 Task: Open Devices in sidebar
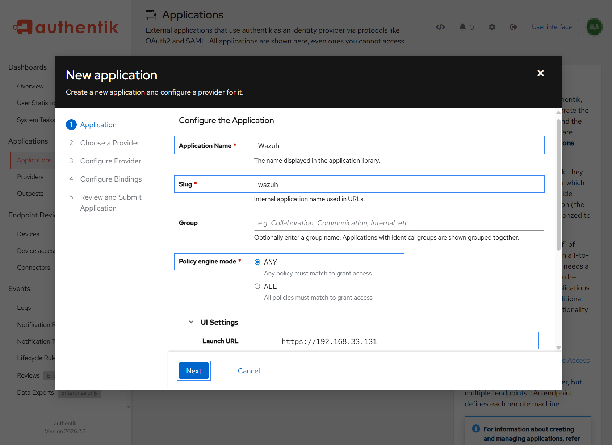coord(28,234)
